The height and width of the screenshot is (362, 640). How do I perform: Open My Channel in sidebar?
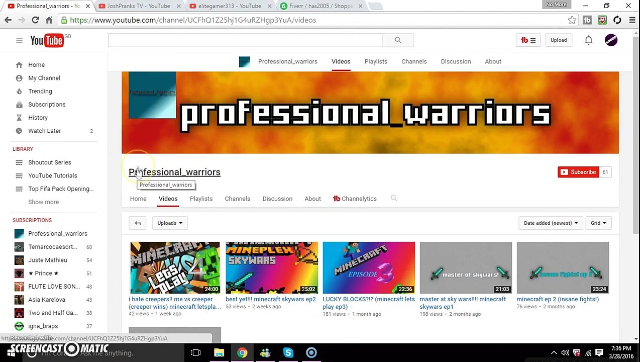click(x=44, y=78)
